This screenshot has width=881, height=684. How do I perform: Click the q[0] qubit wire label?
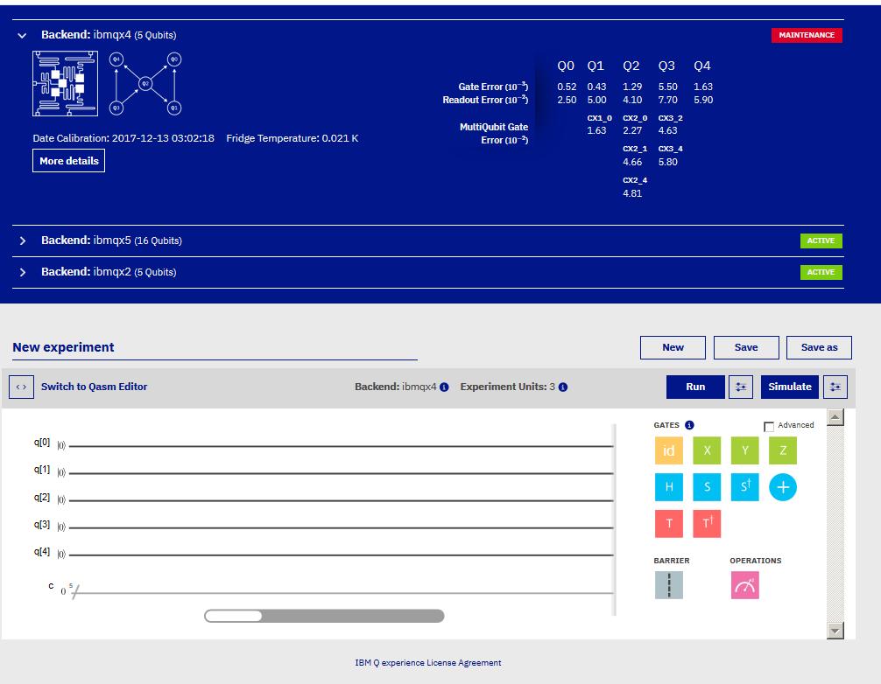tap(41, 443)
